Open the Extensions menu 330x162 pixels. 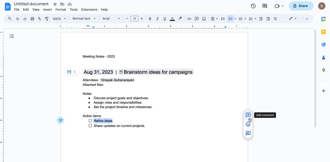click(x=89, y=9)
